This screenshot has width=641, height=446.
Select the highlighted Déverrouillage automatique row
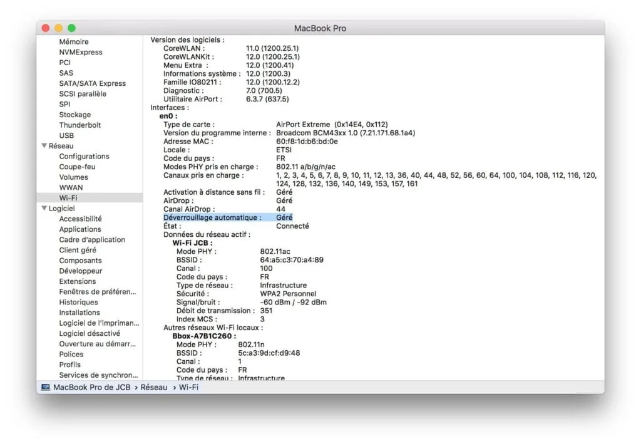(228, 218)
